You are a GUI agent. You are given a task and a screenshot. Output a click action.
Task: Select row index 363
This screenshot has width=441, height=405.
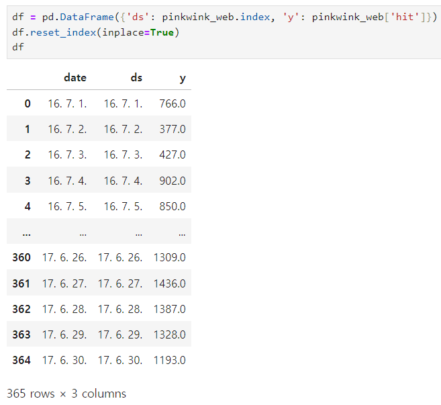tap(21, 334)
